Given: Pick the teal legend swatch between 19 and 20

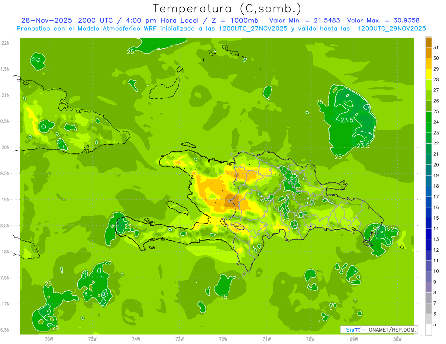Looking at the screenshot, I should click(x=429, y=170).
